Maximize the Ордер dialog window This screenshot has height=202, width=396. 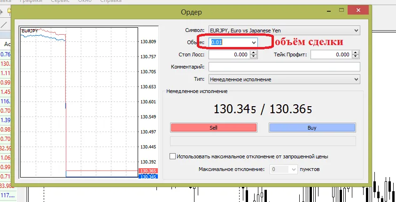[342, 10]
